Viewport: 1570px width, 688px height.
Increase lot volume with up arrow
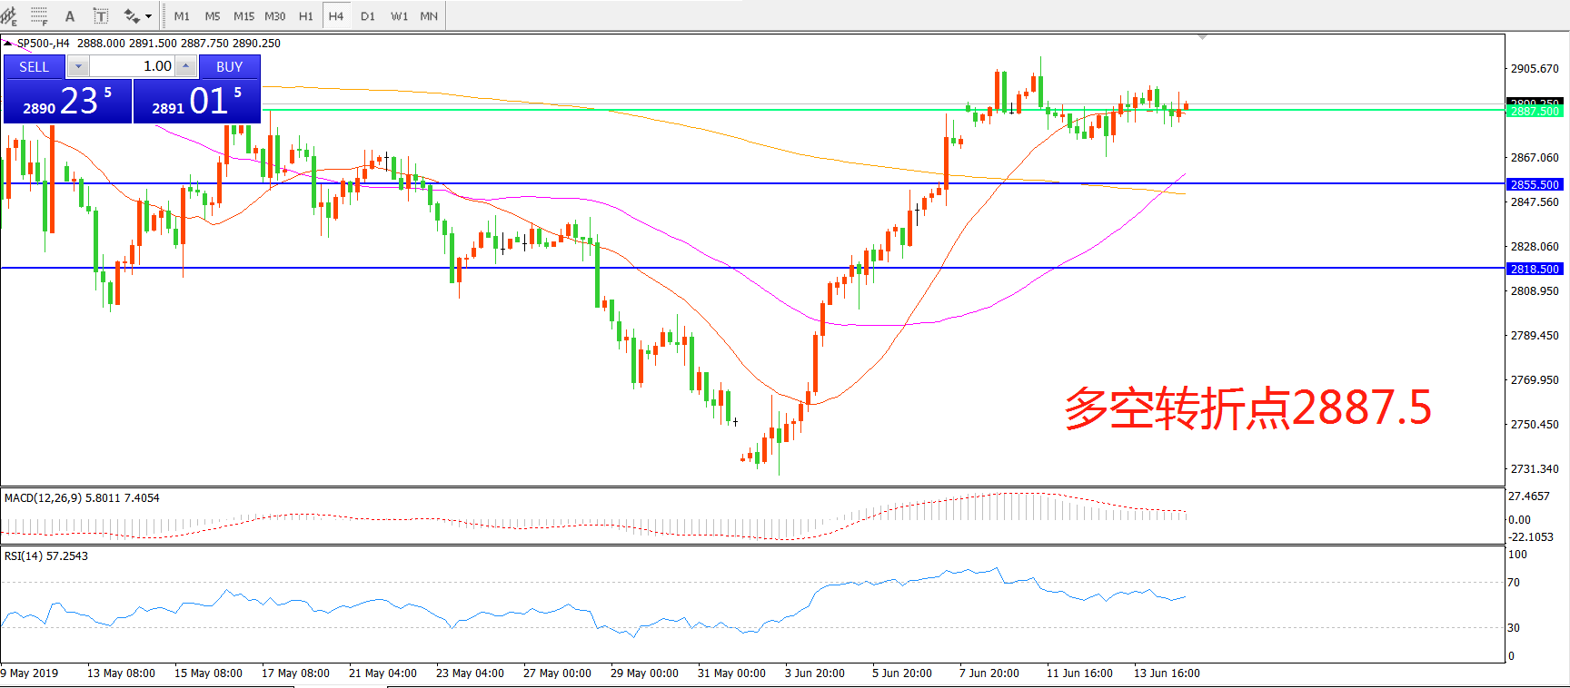[x=186, y=66]
